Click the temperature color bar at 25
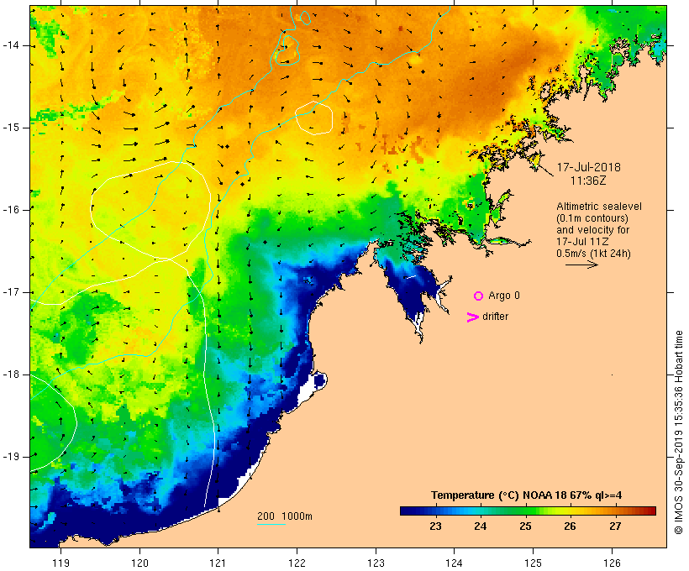The height and width of the screenshot is (571, 689). (x=525, y=511)
